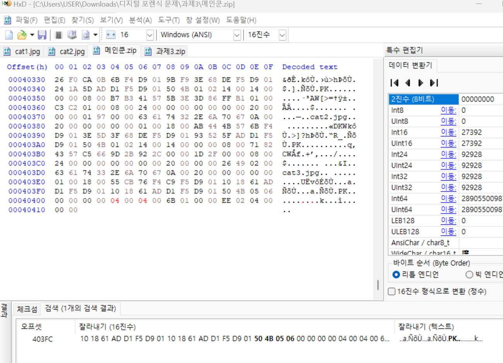
Task: Open the bytes per row 16 dropdown
Action: (x=150, y=35)
